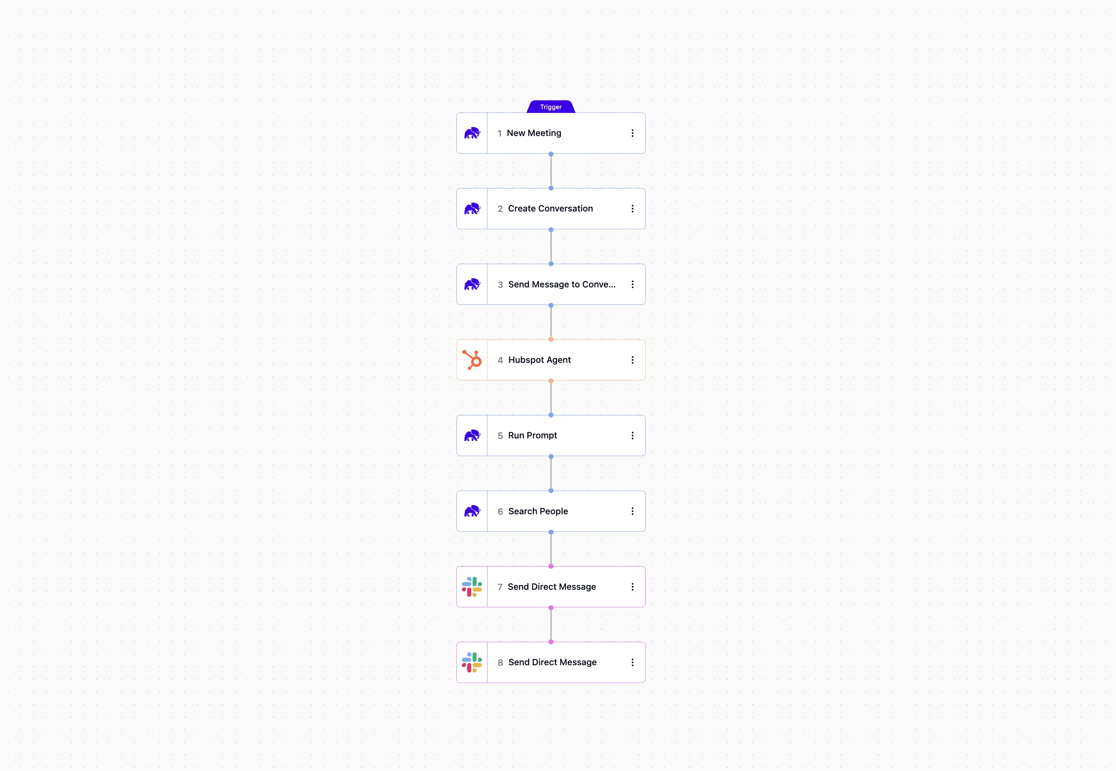1116x771 pixels.
Task: Click the Slack icon on step 8
Action: click(473, 662)
